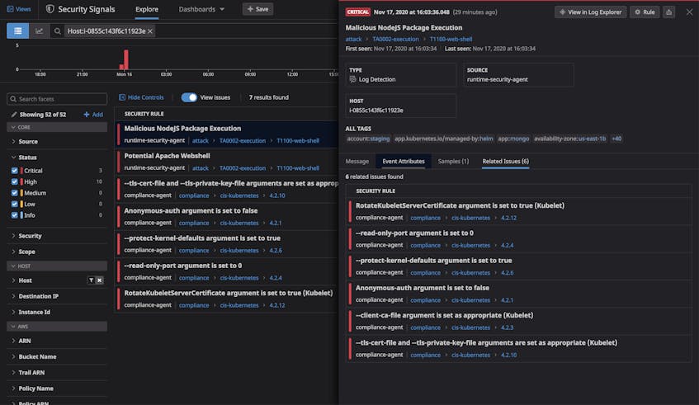Switch to timeseries chart view icon
Image resolution: width=699 pixels, height=405 pixels.
tap(40, 31)
